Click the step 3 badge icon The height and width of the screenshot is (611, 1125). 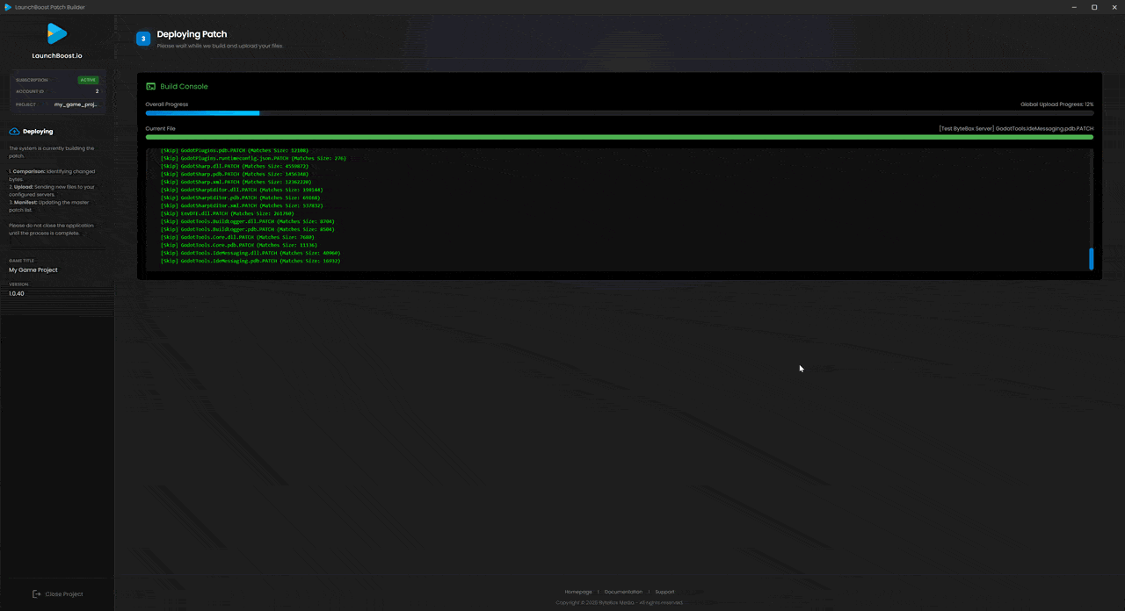143,39
